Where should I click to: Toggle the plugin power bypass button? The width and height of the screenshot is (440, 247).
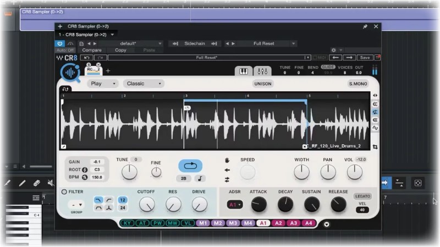tap(60, 43)
